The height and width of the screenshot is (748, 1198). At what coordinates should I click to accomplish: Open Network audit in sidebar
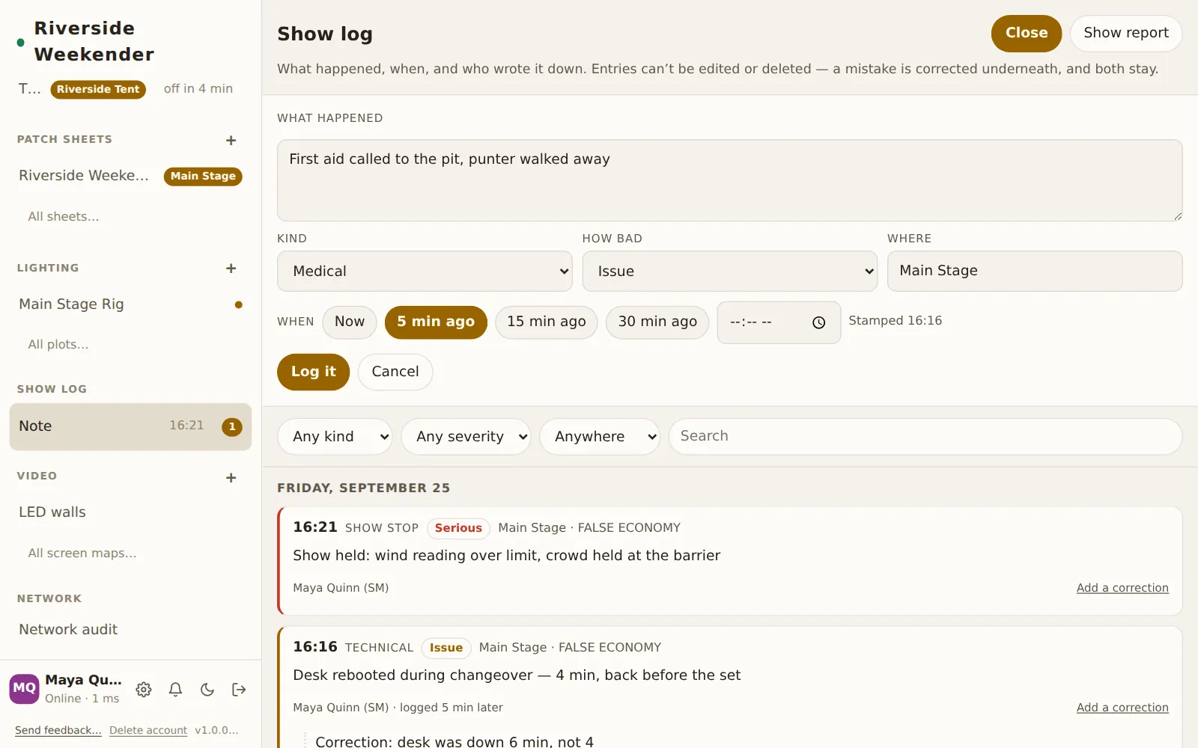(x=130, y=630)
